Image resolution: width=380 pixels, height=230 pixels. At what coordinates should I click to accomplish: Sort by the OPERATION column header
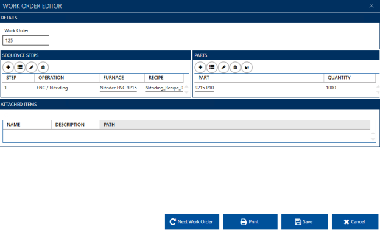(66, 78)
